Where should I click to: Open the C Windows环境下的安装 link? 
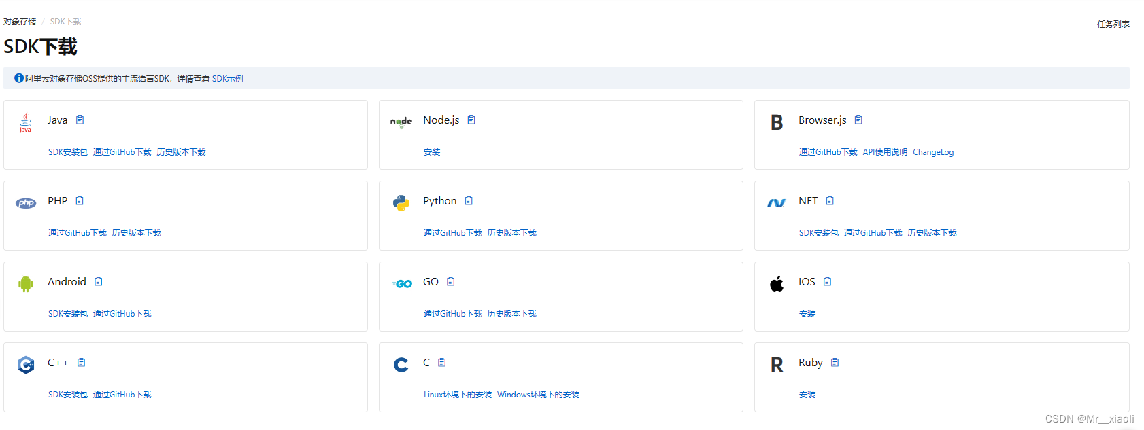point(539,395)
